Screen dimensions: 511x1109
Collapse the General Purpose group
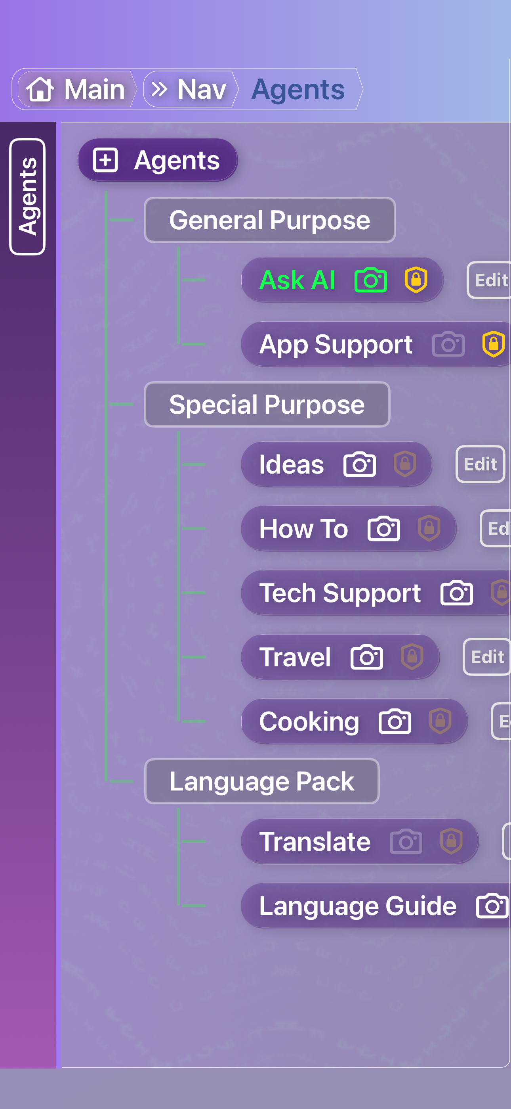[270, 221]
